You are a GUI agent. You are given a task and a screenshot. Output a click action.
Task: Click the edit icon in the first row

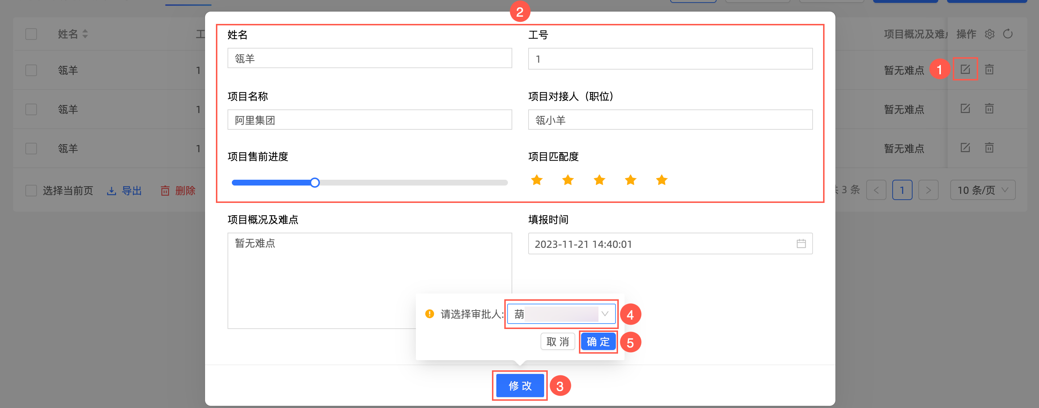pos(965,69)
